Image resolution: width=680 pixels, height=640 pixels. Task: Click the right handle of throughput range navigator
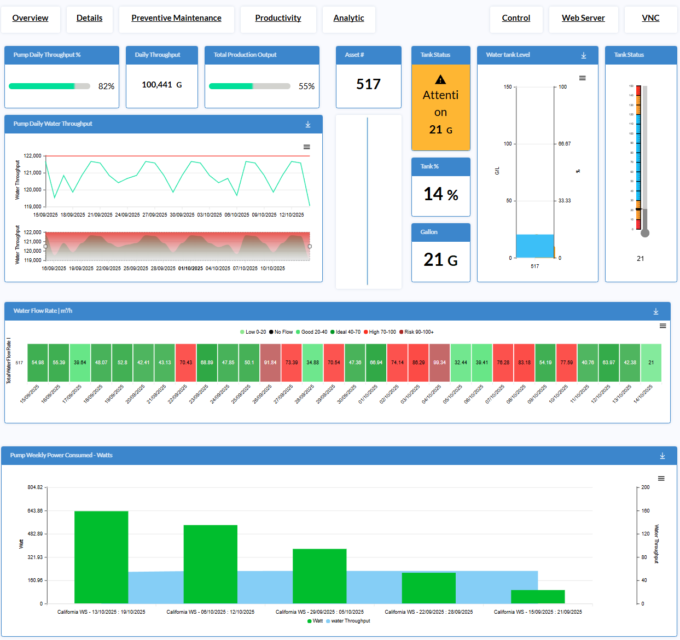click(x=310, y=246)
